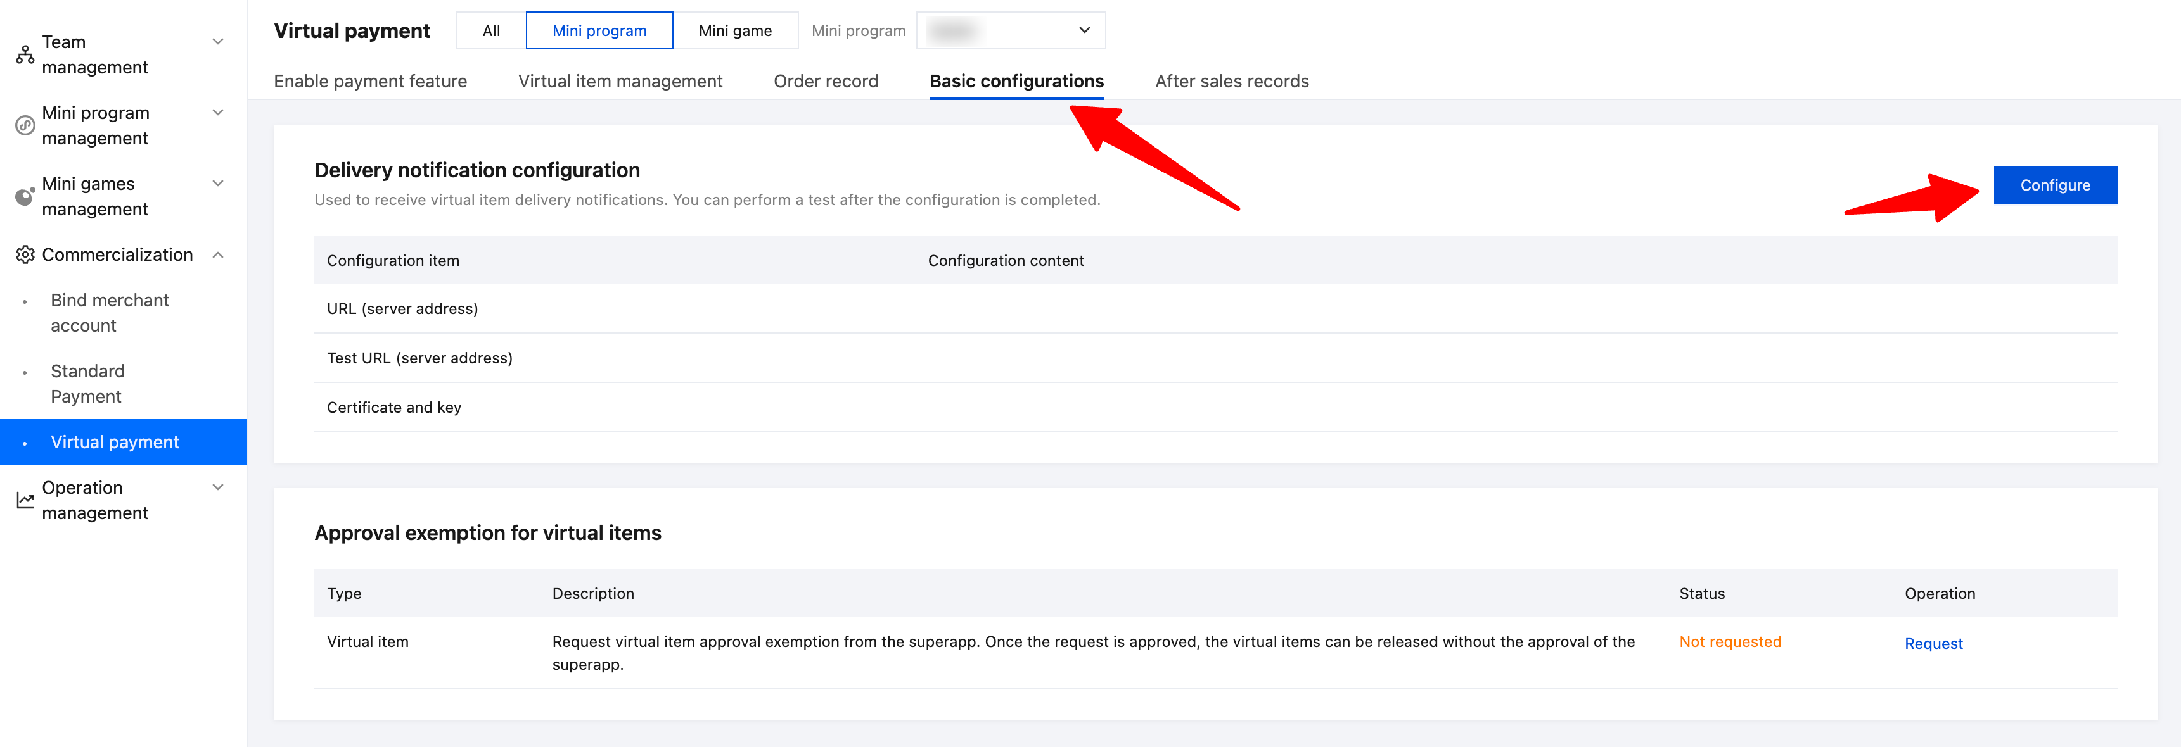Click the Commercialization gear icon
The image size is (2181, 747).
coord(25,254)
